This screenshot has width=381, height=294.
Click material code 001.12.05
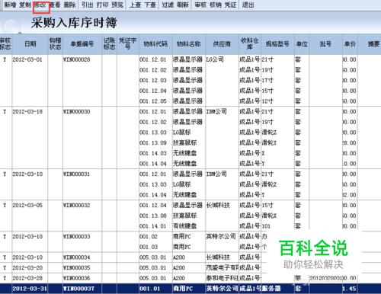(x=153, y=101)
